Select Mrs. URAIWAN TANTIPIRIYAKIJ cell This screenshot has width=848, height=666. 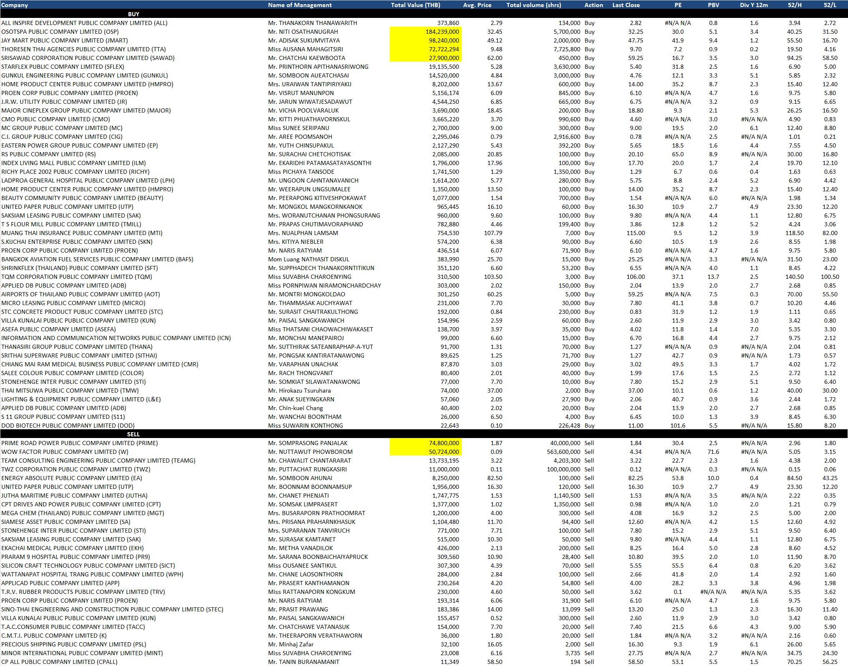pos(310,84)
